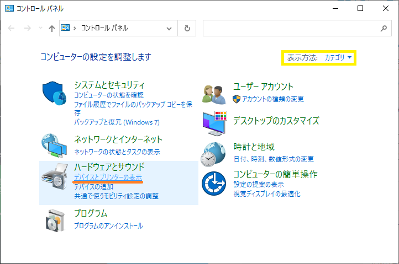Open ハードウェアとサウンド category
Screen dimensions: 399x264
point(109,167)
